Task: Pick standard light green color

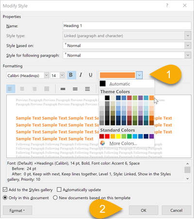Action: click(124, 136)
